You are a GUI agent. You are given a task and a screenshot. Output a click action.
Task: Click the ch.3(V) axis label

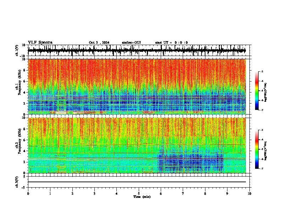17,182
